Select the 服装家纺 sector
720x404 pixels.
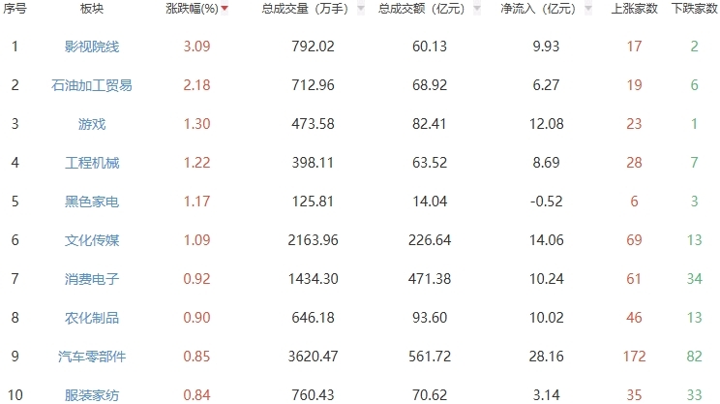tap(92, 393)
